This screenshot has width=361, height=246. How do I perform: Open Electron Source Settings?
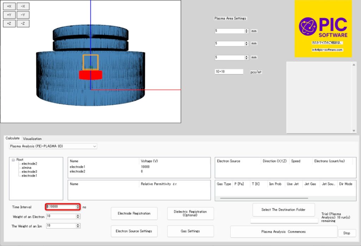134,231
